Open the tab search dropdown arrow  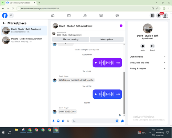pyautogui.click(x=3, y=3)
